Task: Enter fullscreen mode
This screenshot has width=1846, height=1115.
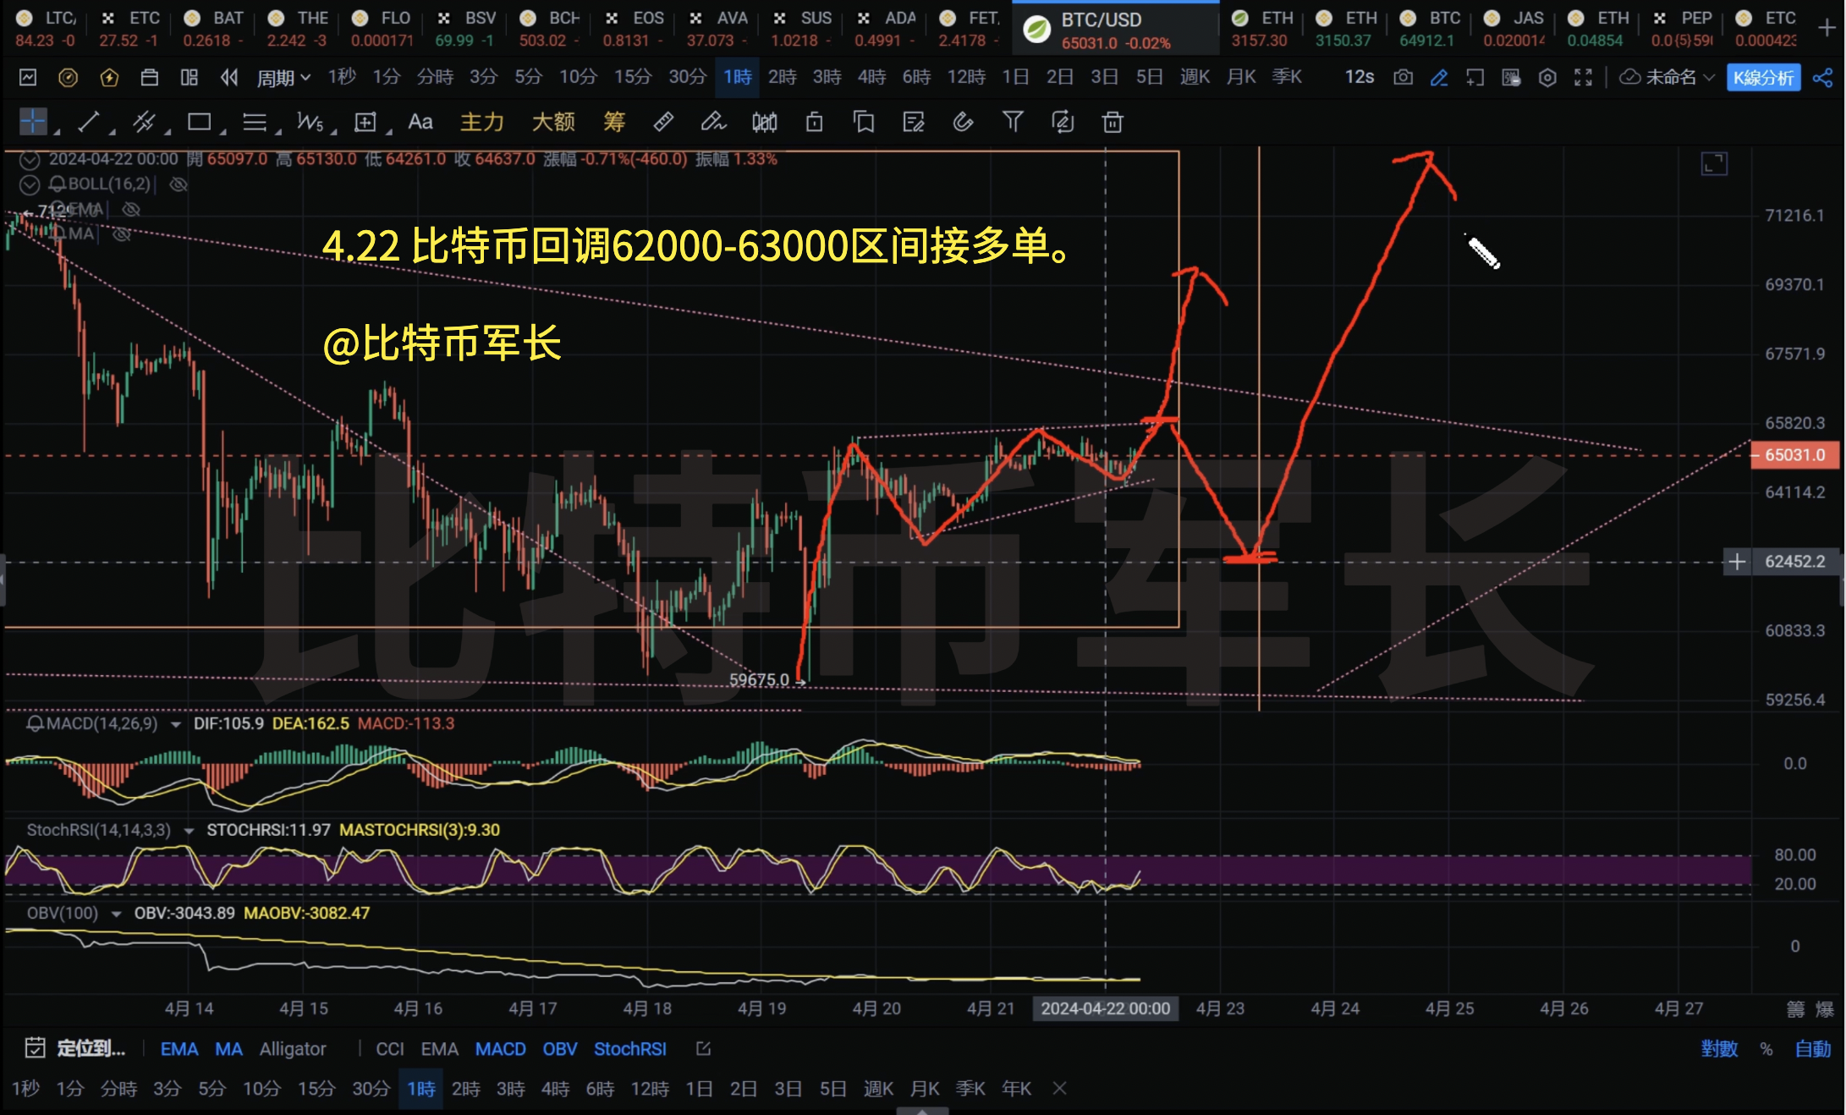Action: (1583, 78)
